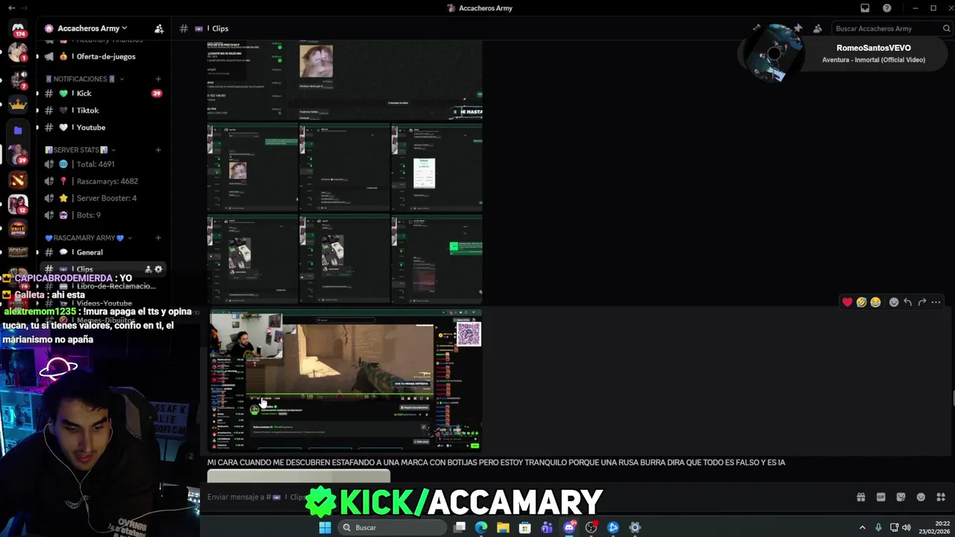
Task: Click the search magnifier icon
Action: (947, 28)
